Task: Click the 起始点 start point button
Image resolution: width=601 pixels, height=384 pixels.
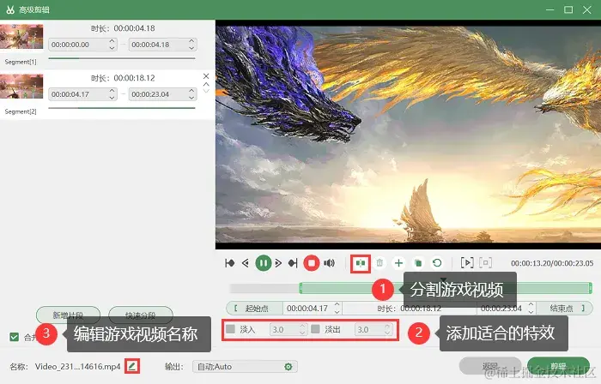Action: click(x=254, y=309)
